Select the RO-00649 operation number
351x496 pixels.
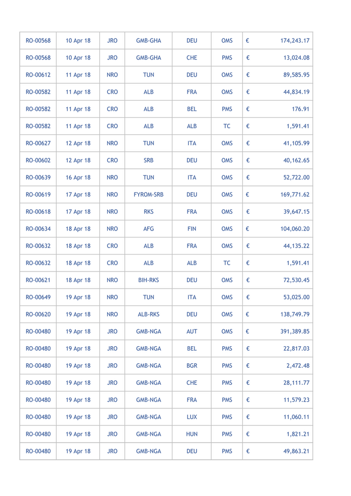[38, 297]
